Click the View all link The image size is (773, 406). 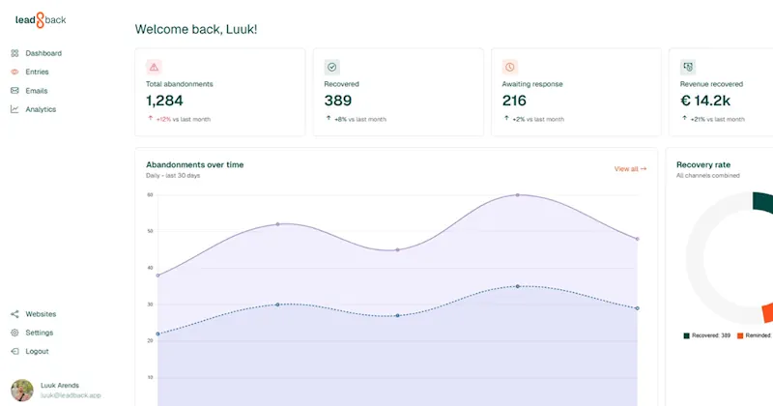(x=630, y=169)
